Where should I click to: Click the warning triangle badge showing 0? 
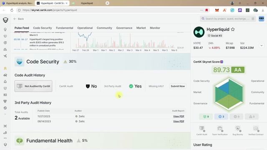click(252, 117)
